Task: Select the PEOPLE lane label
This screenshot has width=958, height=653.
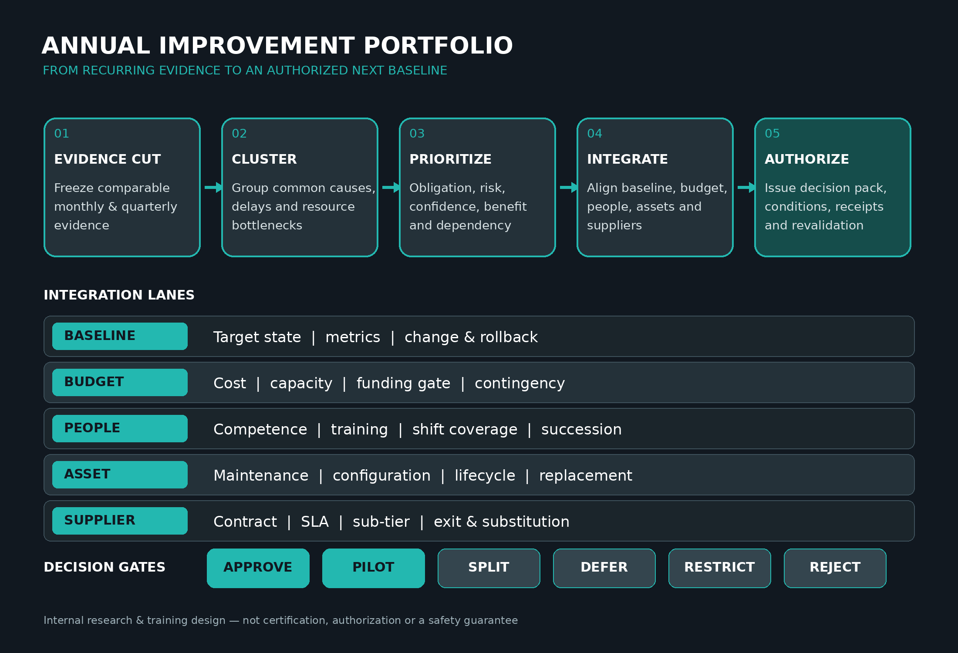Action: coord(120,428)
